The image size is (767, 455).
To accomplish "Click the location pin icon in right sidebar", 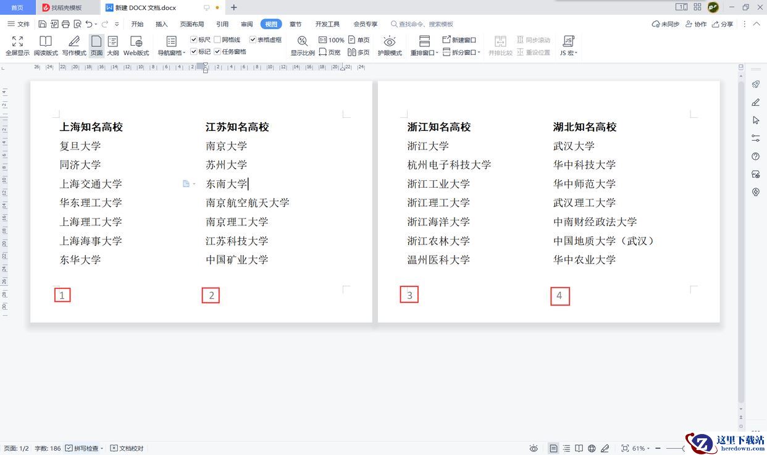I will point(755,192).
